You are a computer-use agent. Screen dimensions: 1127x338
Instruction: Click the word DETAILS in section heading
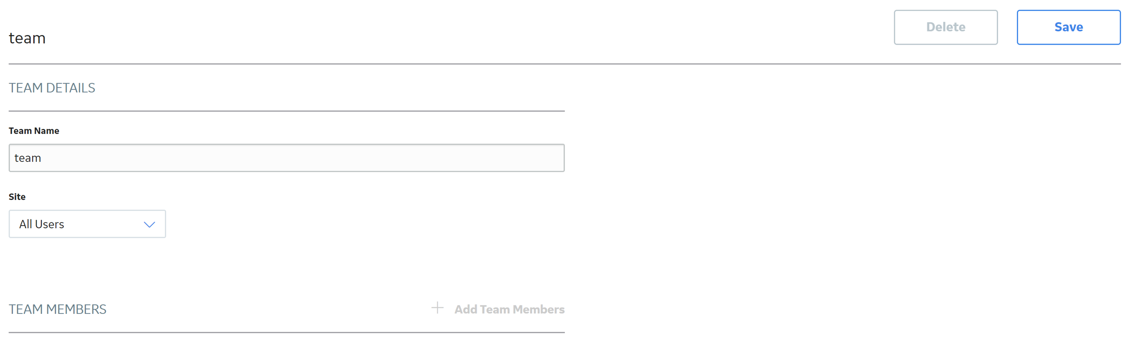(70, 88)
